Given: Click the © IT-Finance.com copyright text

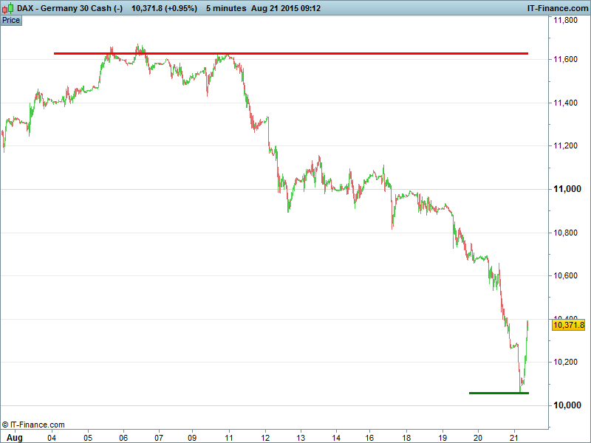Looking at the screenshot, I should pyautogui.click(x=33, y=425).
